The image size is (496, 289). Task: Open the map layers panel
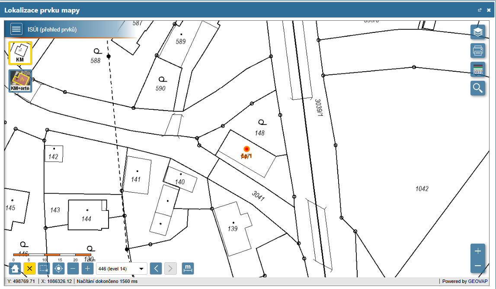pyautogui.click(x=478, y=32)
